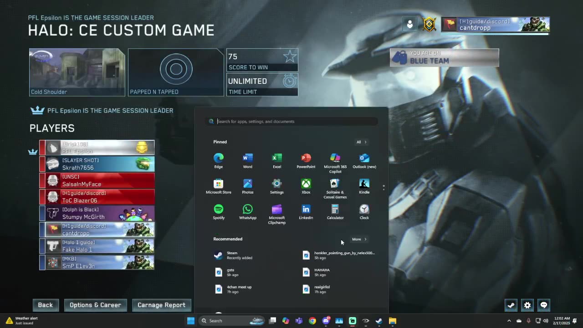Open Microsoft Clipchamp
Image resolution: width=583 pixels, height=328 pixels.
277,214
